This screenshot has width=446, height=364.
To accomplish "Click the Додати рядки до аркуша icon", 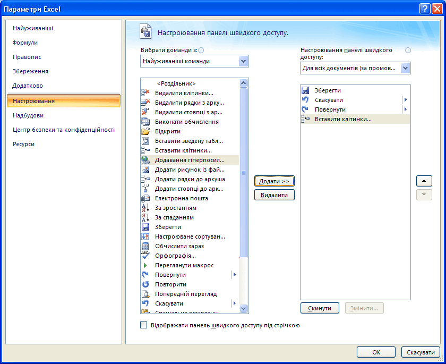I will pyautogui.click(x=145, y=179).
